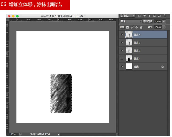Image resolution: width=172 pixels, height=137 pixels.
Task: Toggle the layer filter switch
Action: point(165,16)
